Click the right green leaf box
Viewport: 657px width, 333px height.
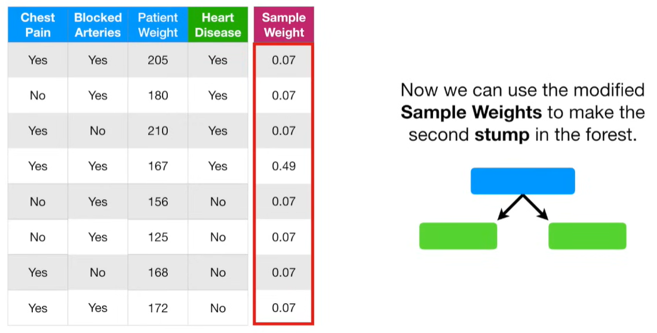[587, 236]
